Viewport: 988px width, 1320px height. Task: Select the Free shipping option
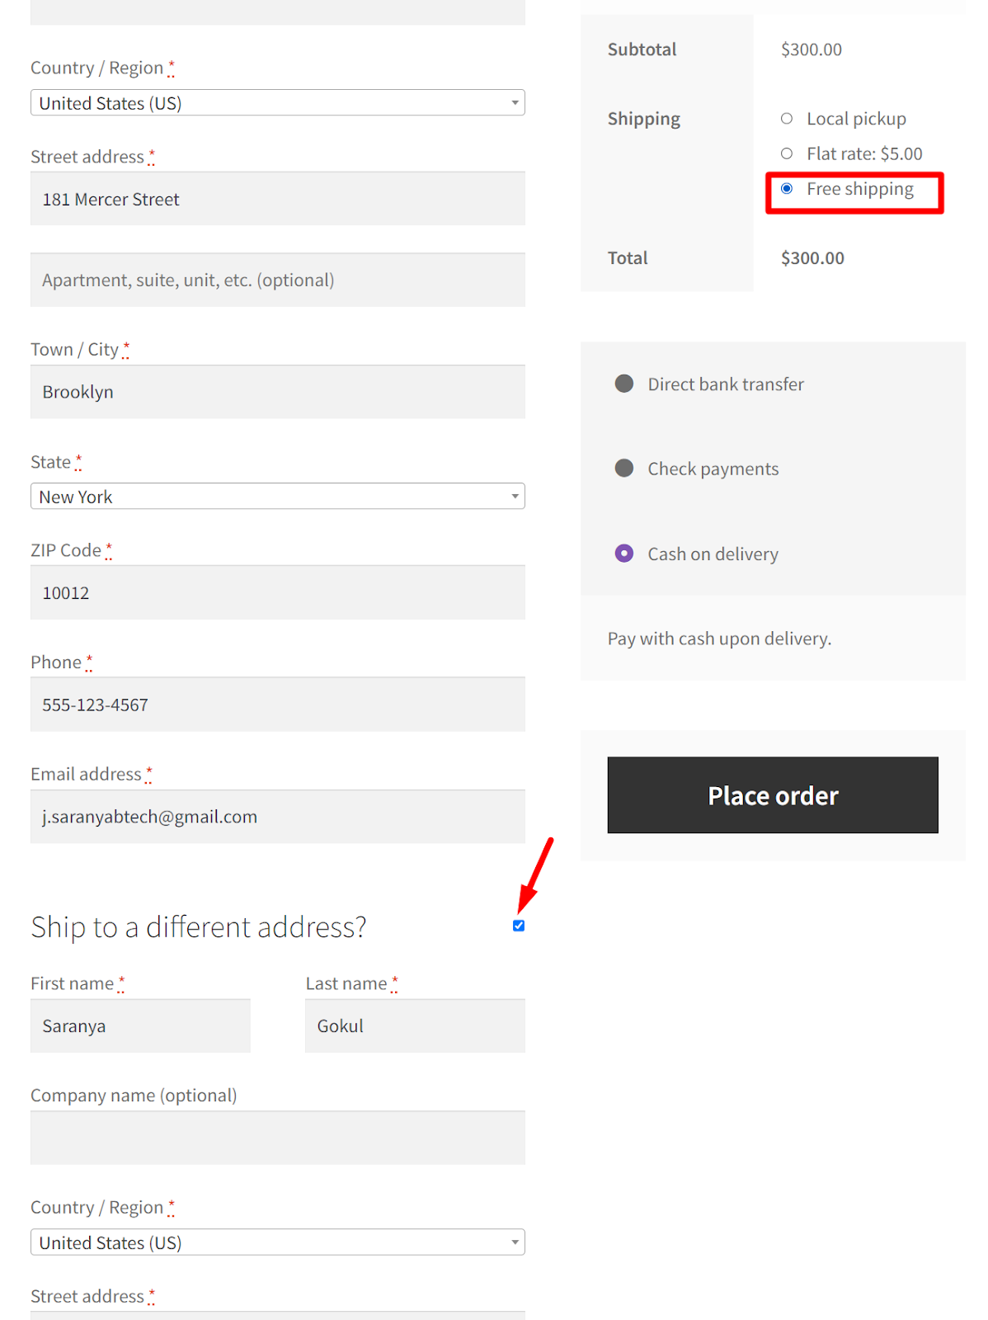coord(787,188)
